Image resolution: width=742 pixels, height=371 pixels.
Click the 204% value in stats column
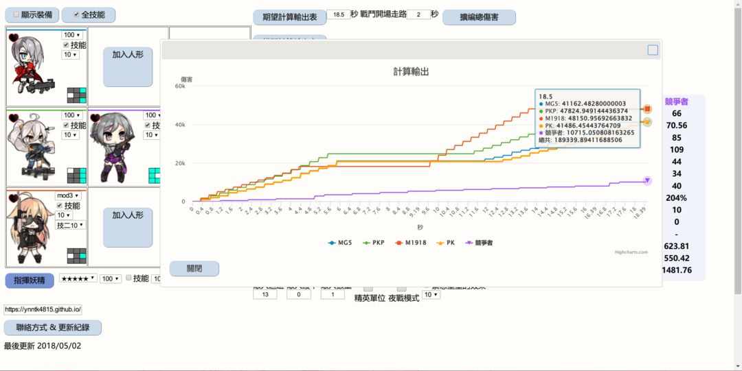[676, 198]
